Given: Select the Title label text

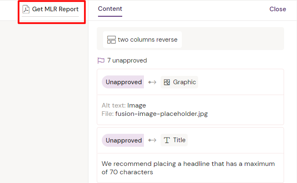Looking at the screenshot, I should click(179, 140).
